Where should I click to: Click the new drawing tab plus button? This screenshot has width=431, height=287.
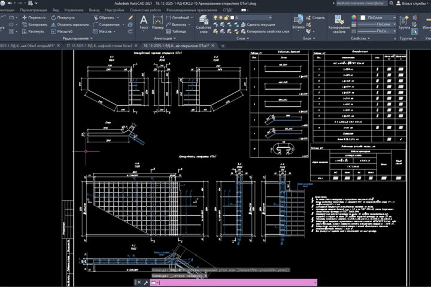(x=223, y=46)
